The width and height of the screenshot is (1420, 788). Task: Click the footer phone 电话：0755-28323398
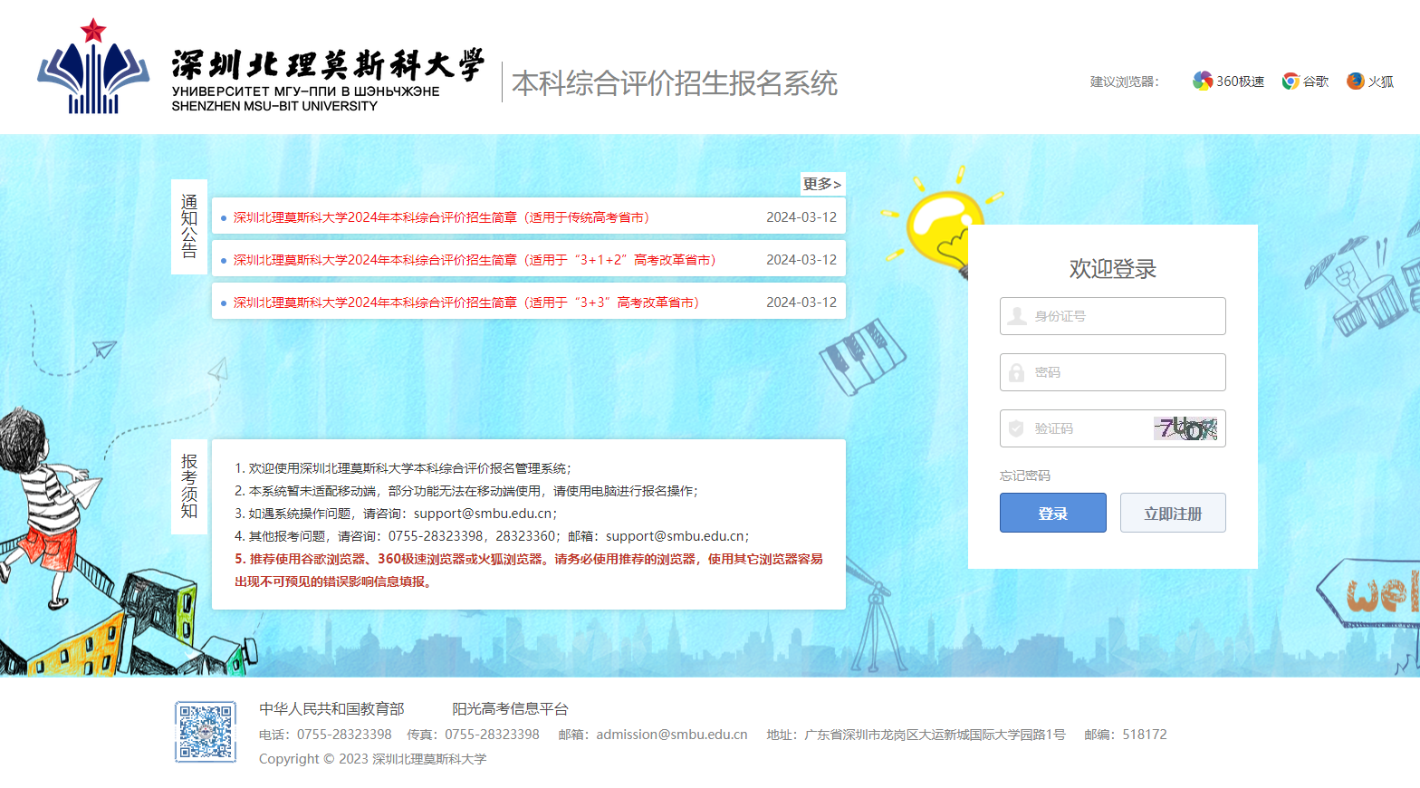[x=325, y=735]
